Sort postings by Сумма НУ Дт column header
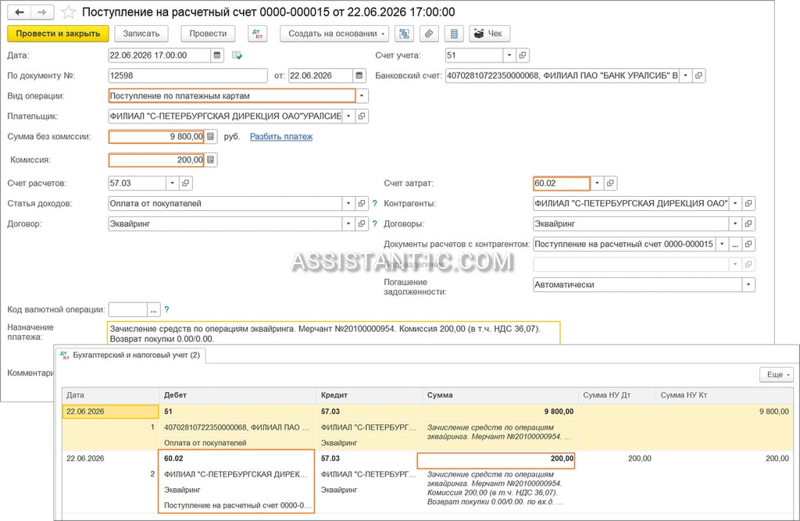800x521 pixels. pyautogui.click(x=617, y=395)
